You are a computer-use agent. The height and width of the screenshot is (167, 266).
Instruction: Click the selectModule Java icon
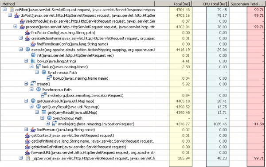tap(22, 21)
